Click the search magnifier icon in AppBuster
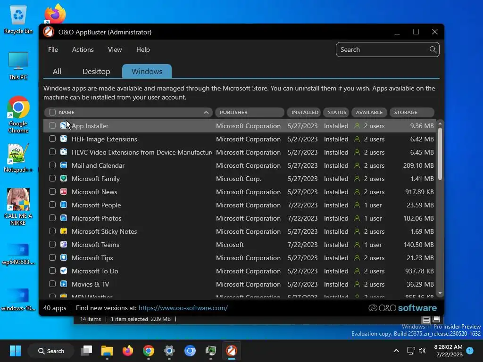 [433, 49]
